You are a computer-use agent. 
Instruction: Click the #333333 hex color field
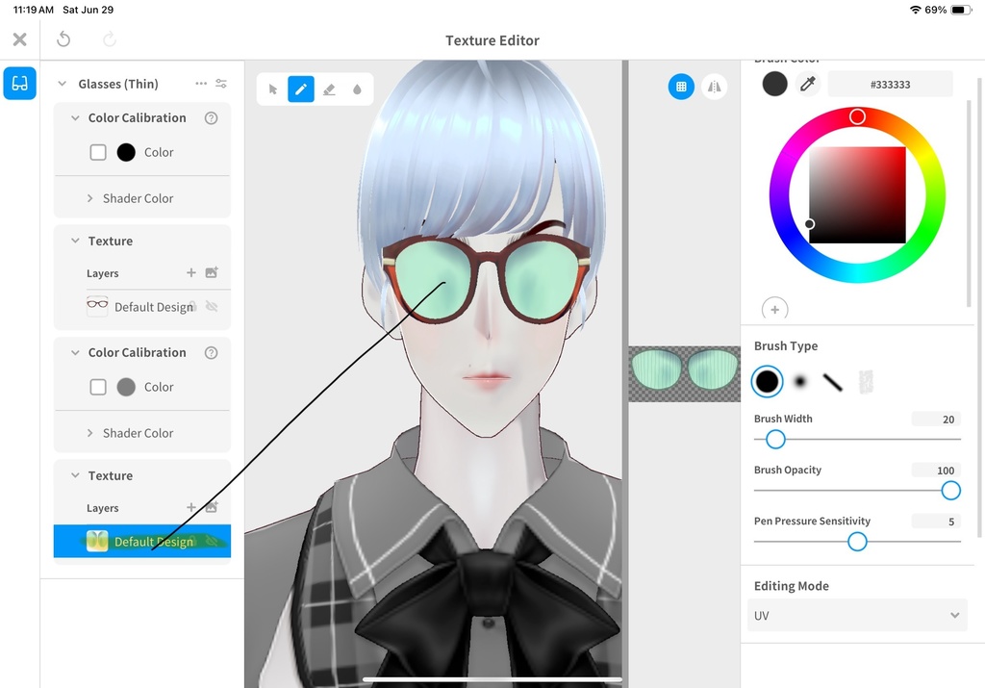click(x=890, y=84)
